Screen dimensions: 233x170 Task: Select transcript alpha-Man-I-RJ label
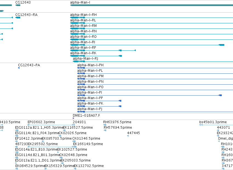pos(85,59)
